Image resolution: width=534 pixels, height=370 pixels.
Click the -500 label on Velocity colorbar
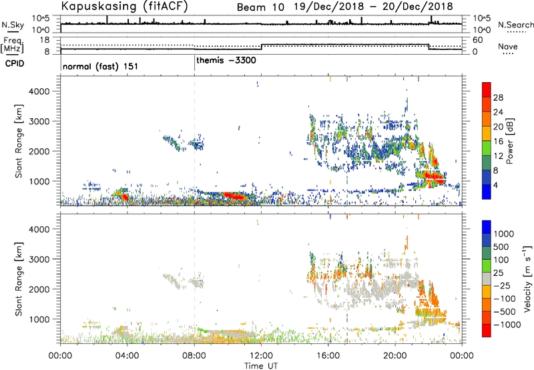click(x=504, y=312)
